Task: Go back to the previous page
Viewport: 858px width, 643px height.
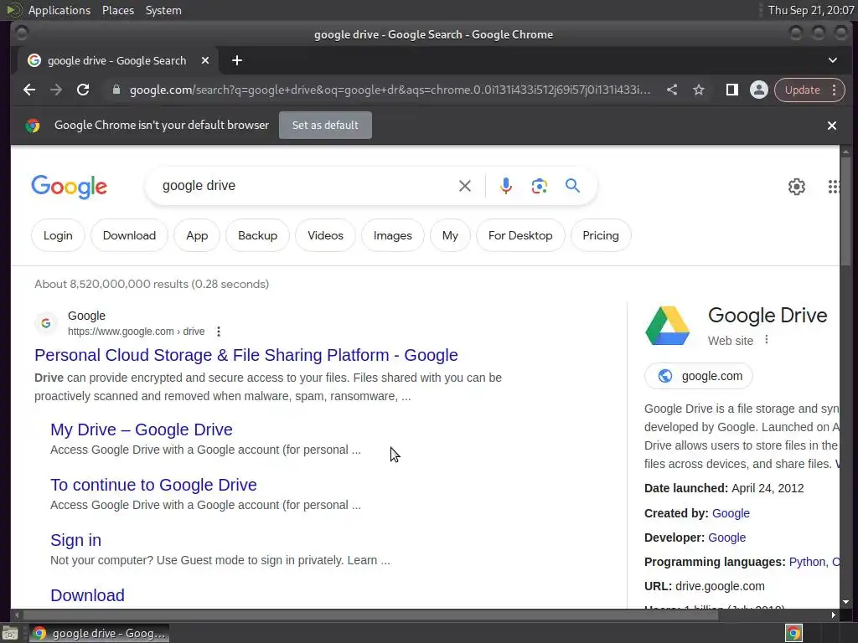Action: (29, 90)
